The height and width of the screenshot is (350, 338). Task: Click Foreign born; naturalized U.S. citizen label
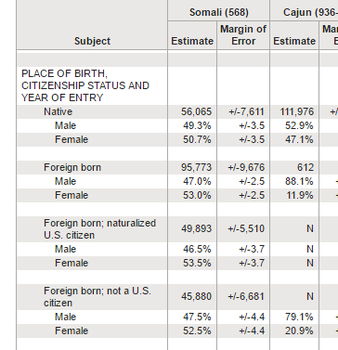click(x=99, y=229)
